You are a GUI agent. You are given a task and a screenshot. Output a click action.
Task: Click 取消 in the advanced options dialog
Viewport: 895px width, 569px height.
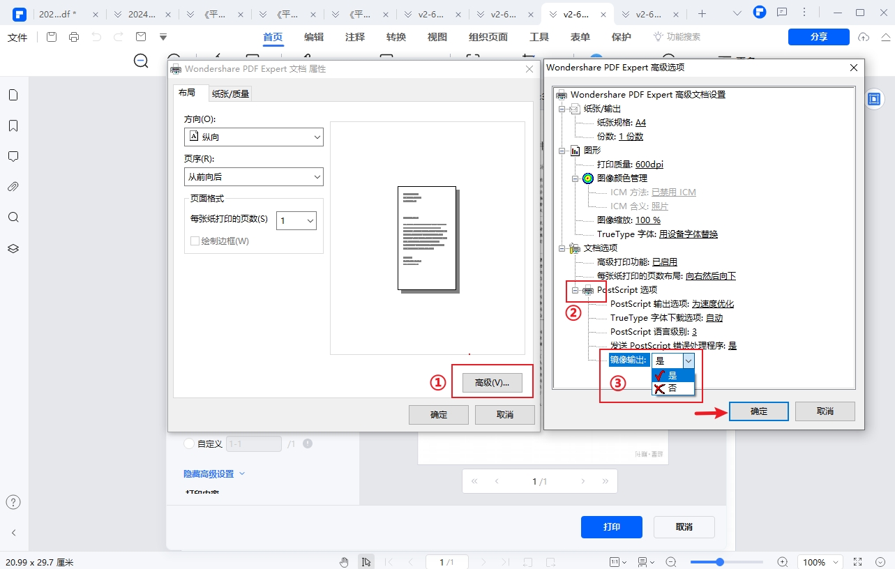click(825, 411)
